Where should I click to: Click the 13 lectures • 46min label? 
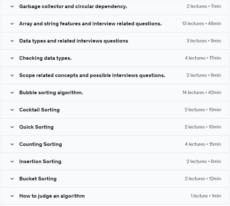pyautogui.click(x=202, y=23)
